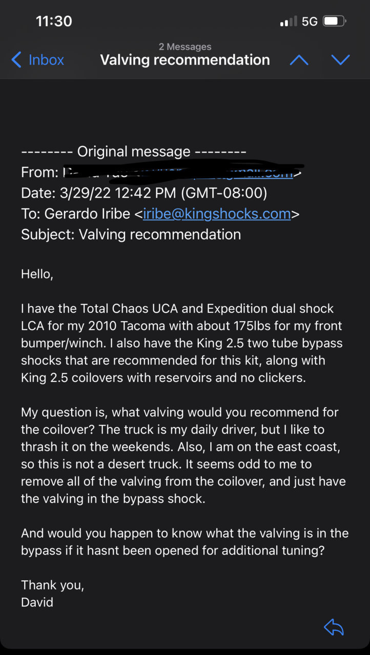Tap the Original message divider line

134,152
